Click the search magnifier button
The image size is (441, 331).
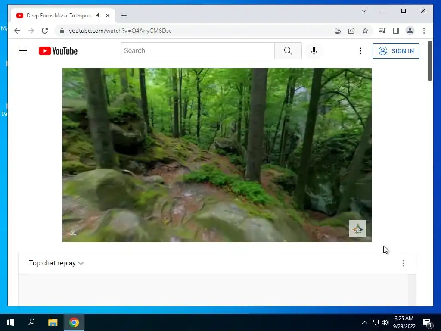[x=288, y=51]
